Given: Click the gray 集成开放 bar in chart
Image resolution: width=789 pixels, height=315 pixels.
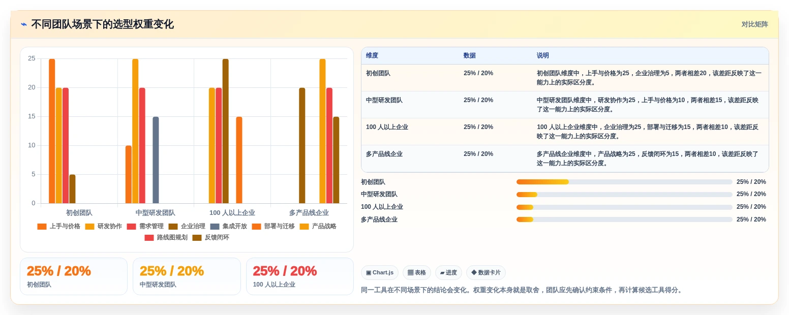Looking at the screenshot, I should [156, 160].
